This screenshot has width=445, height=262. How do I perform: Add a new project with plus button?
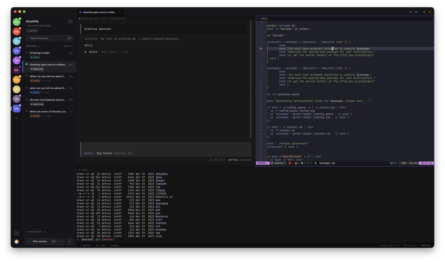[16, 118]
